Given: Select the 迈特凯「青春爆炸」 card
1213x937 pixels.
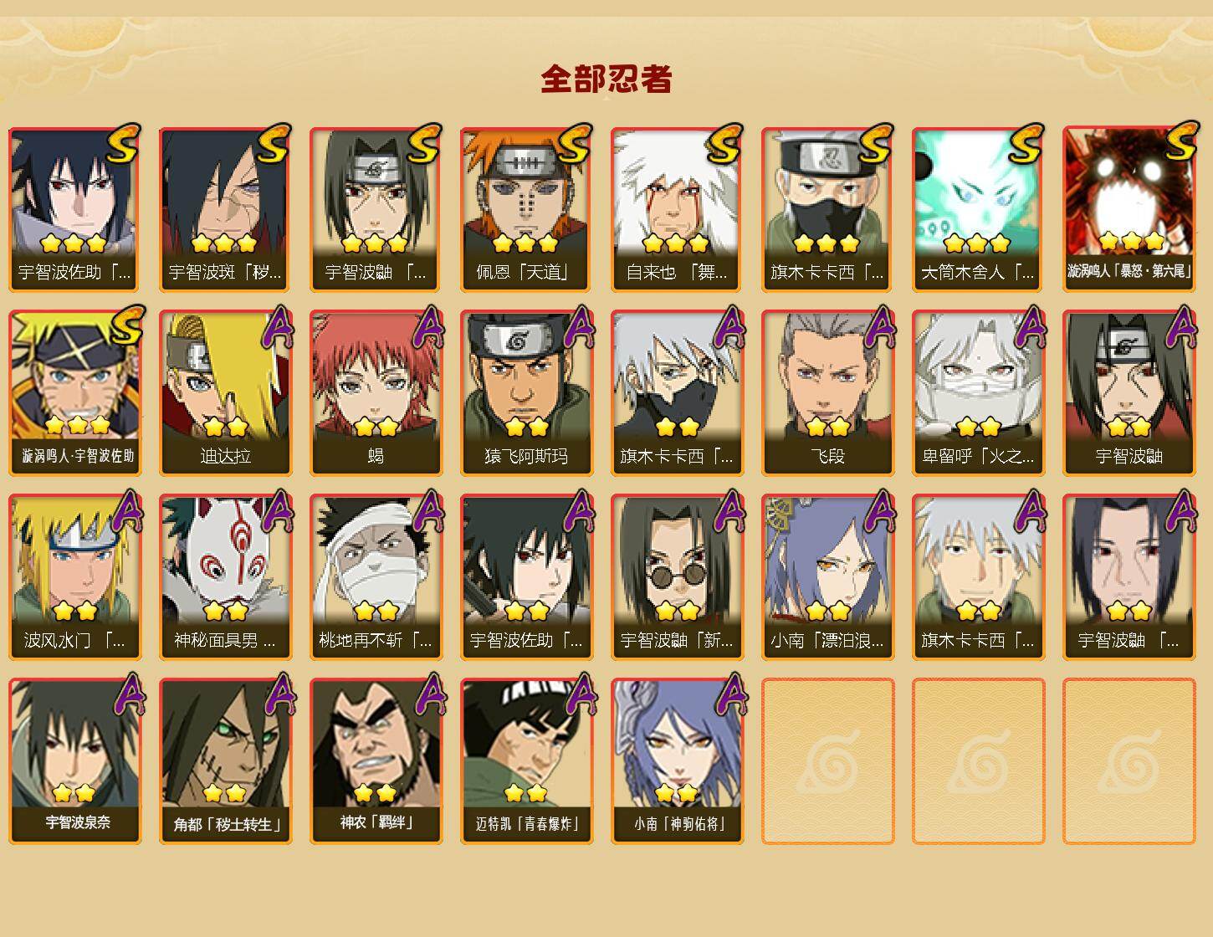Looking at the screenshot, I should (526, 761).
